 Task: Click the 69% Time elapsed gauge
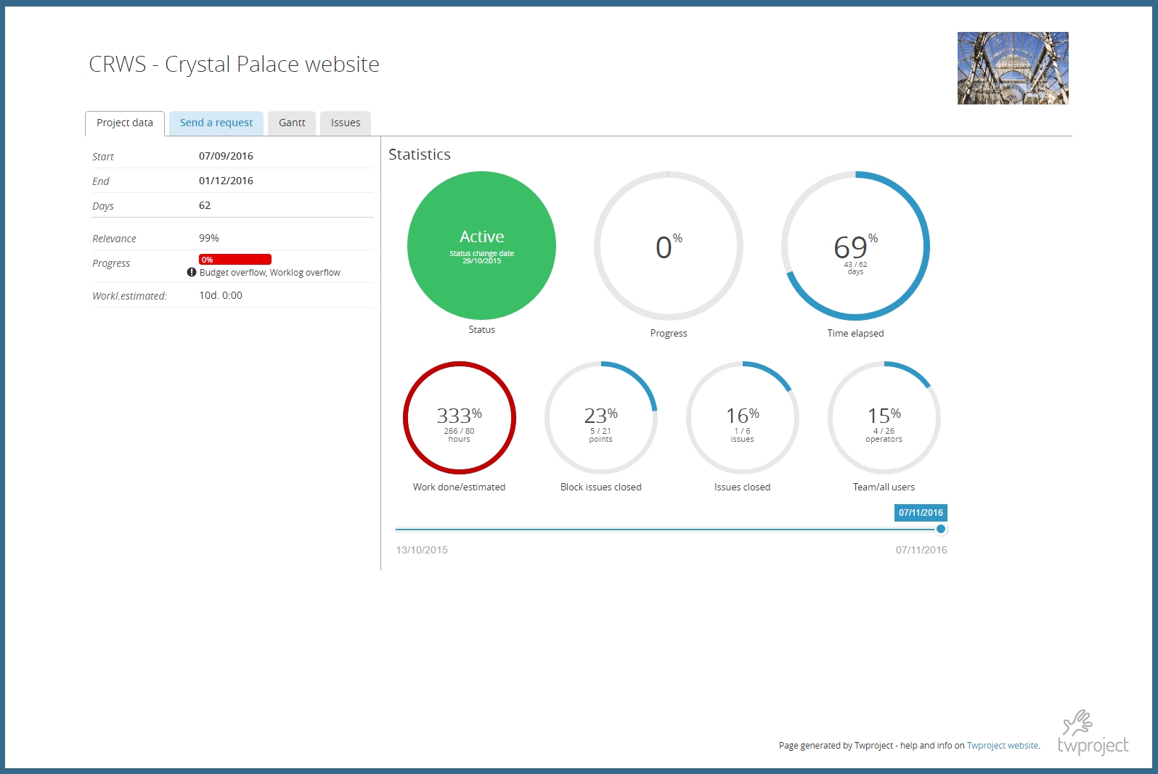[855, 246]
